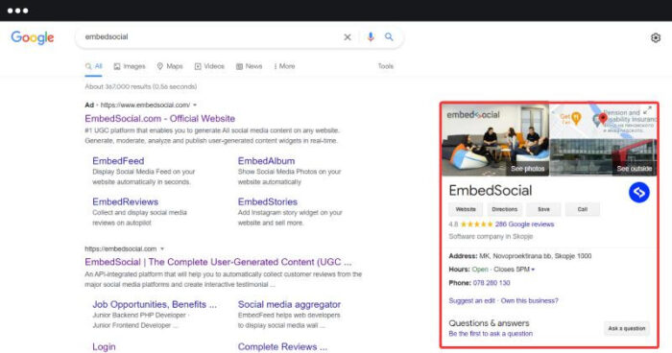
Task: Select the All results tab
Action: pyautogui.click(x=93, y=66)
